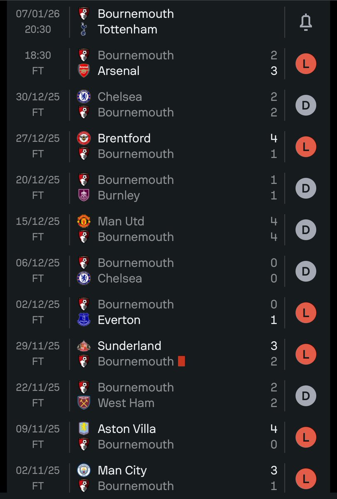The width and height of the screenshot is (337, 499).
Task: Click the West Ham club crest
Action: point(84,403)
